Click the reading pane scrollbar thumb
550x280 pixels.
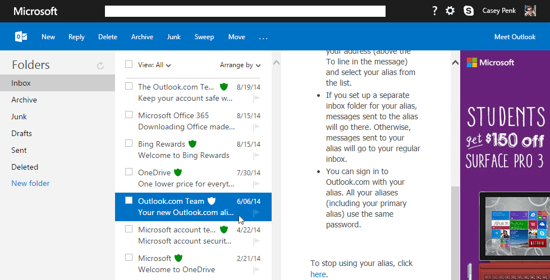click(455, 233)
